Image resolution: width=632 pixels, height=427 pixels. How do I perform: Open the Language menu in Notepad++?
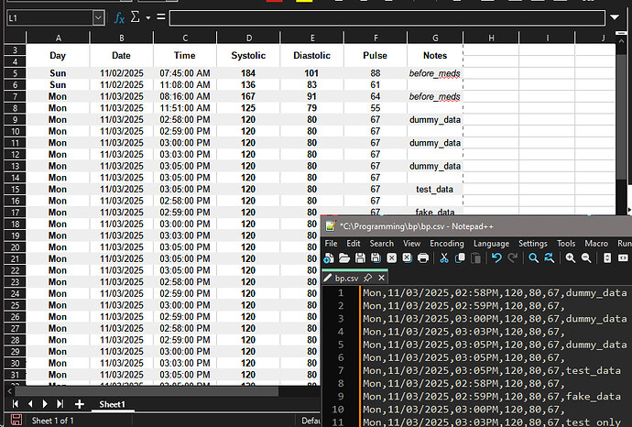pos(491,243)
